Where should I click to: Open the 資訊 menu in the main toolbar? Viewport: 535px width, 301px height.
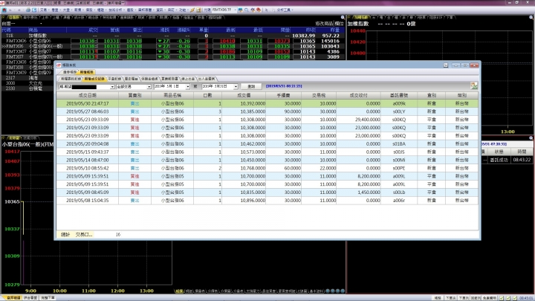point(160,10)
